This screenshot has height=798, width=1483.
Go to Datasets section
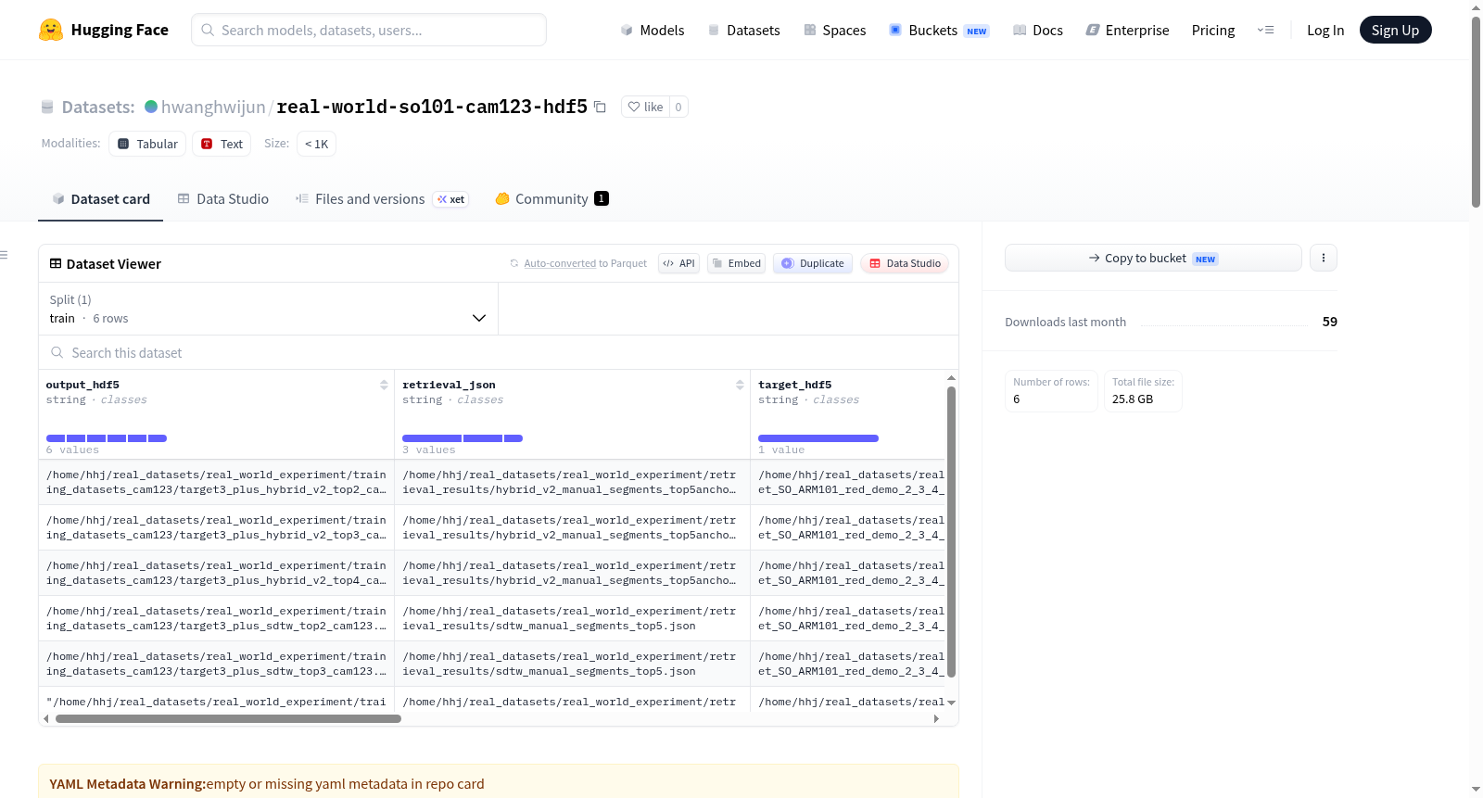pyautogui.click(x=743, y=30)
